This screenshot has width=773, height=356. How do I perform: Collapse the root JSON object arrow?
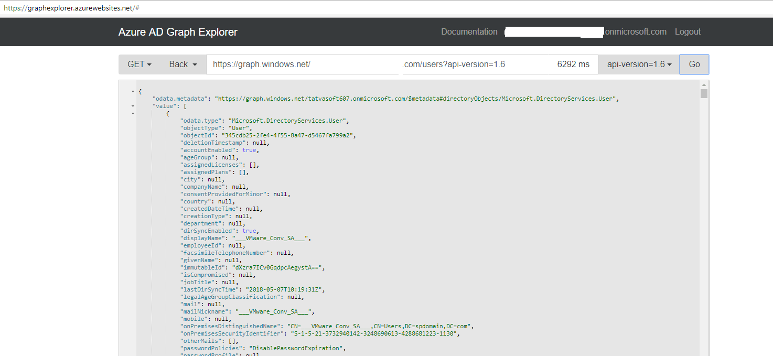click(133, 92)
